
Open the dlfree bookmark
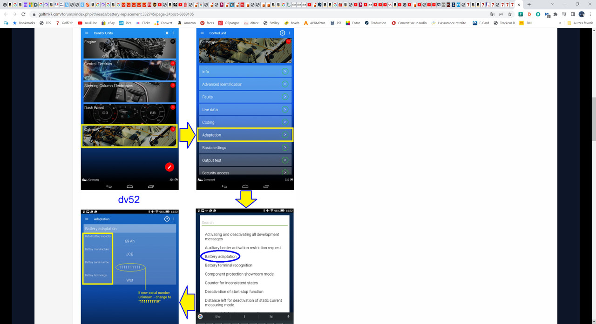pos(251,23)
